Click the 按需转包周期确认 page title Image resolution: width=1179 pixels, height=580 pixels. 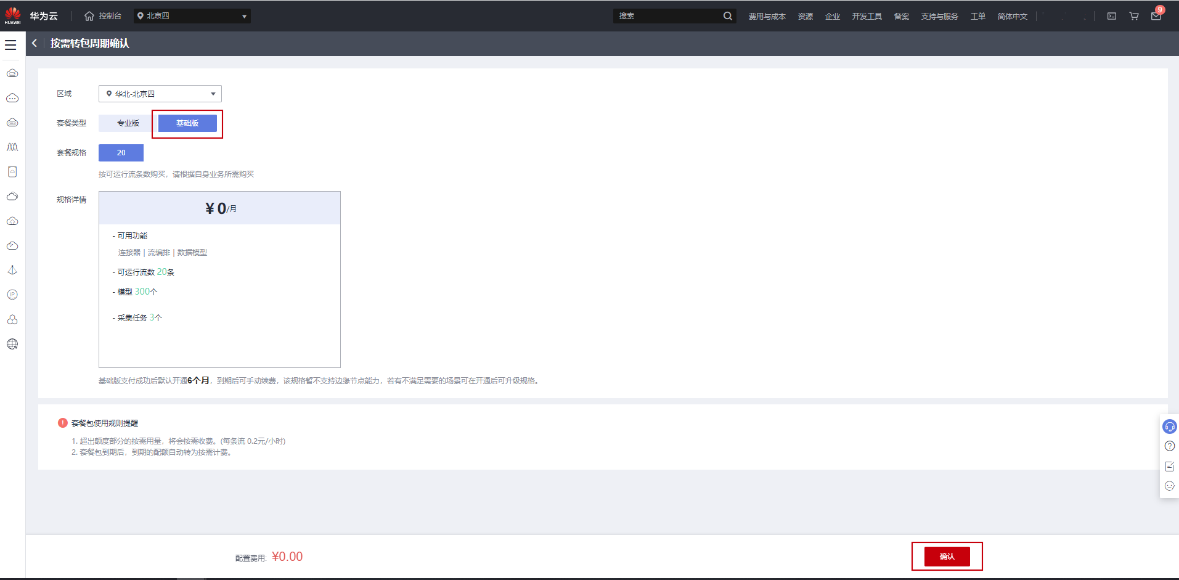[x=90, y=43]
